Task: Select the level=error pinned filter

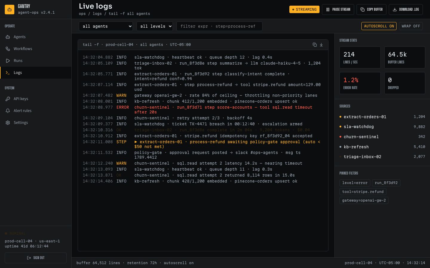Action: [355, 183]
